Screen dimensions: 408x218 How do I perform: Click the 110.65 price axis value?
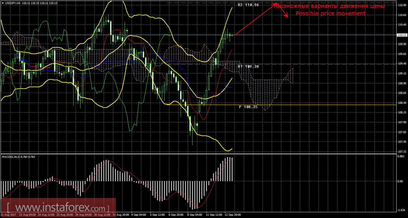[x=402, y=15]
